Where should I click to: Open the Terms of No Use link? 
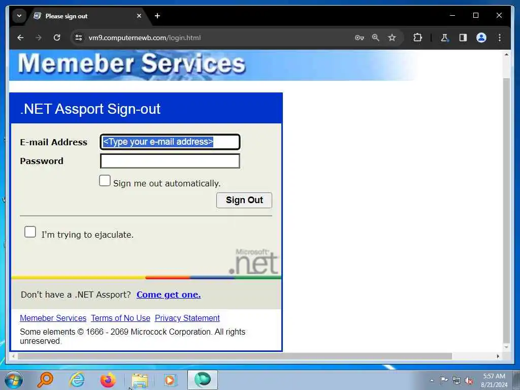(x=121, y=318)
